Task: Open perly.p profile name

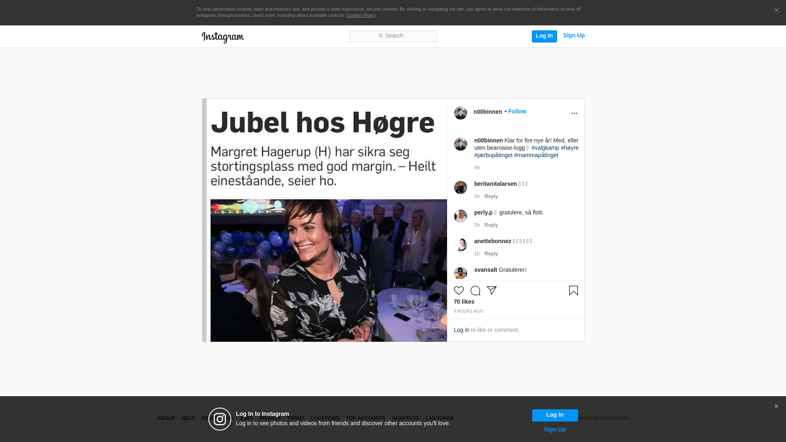Action: [483, 212]
